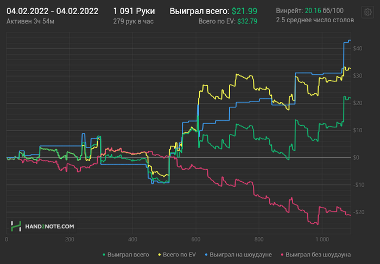Click the pink dot next to 'Выиграл без шоудауна'

pos(282,255)
